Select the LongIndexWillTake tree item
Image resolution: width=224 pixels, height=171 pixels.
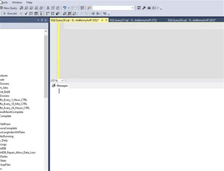12,132
